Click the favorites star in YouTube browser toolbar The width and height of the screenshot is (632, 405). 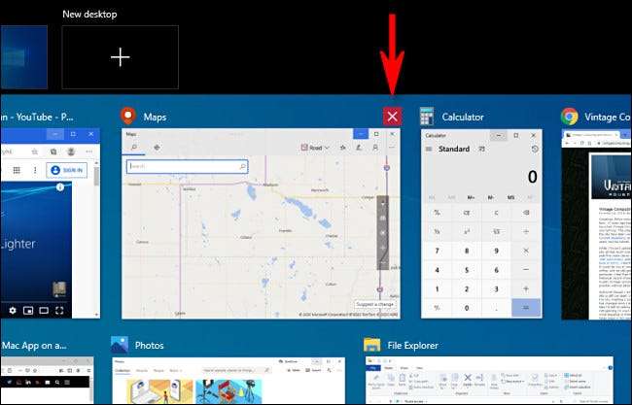coord(35,152)
